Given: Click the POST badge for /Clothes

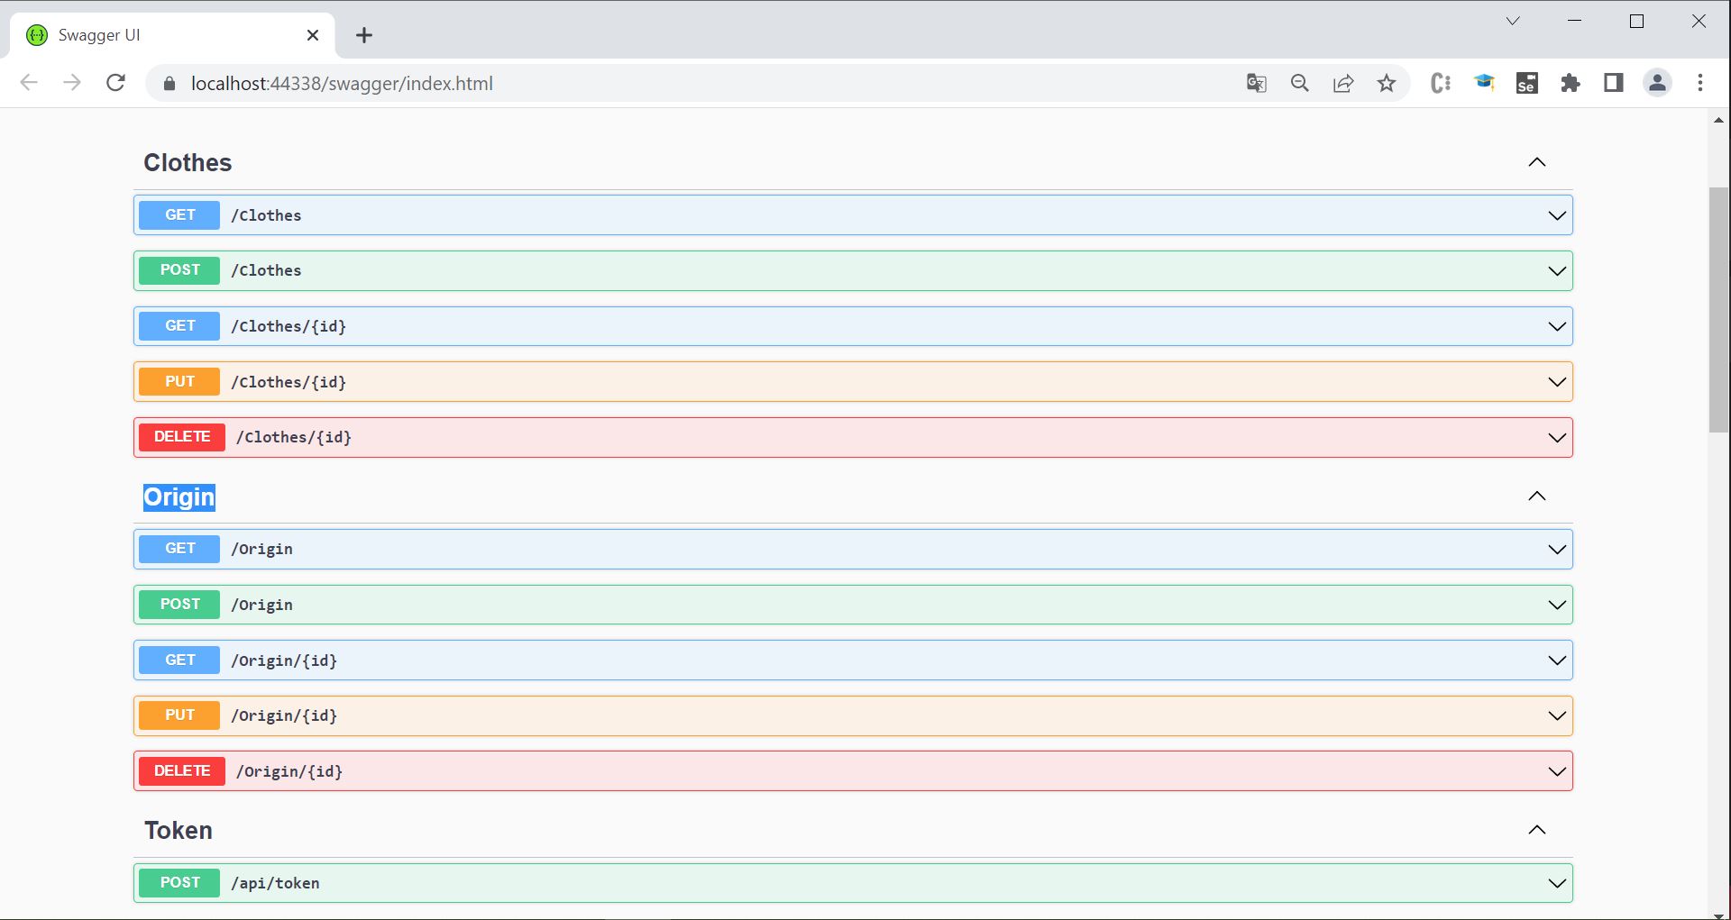Looking at the screenshot, I should 179,270.
